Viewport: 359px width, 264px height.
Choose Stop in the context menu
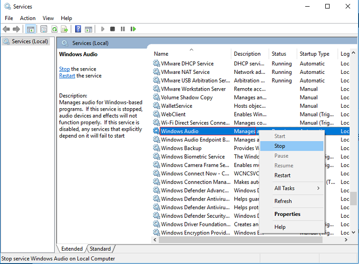click(x=280, y=146)
